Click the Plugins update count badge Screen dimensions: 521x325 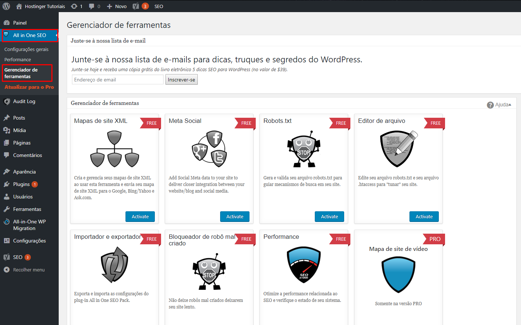point(34,184)
